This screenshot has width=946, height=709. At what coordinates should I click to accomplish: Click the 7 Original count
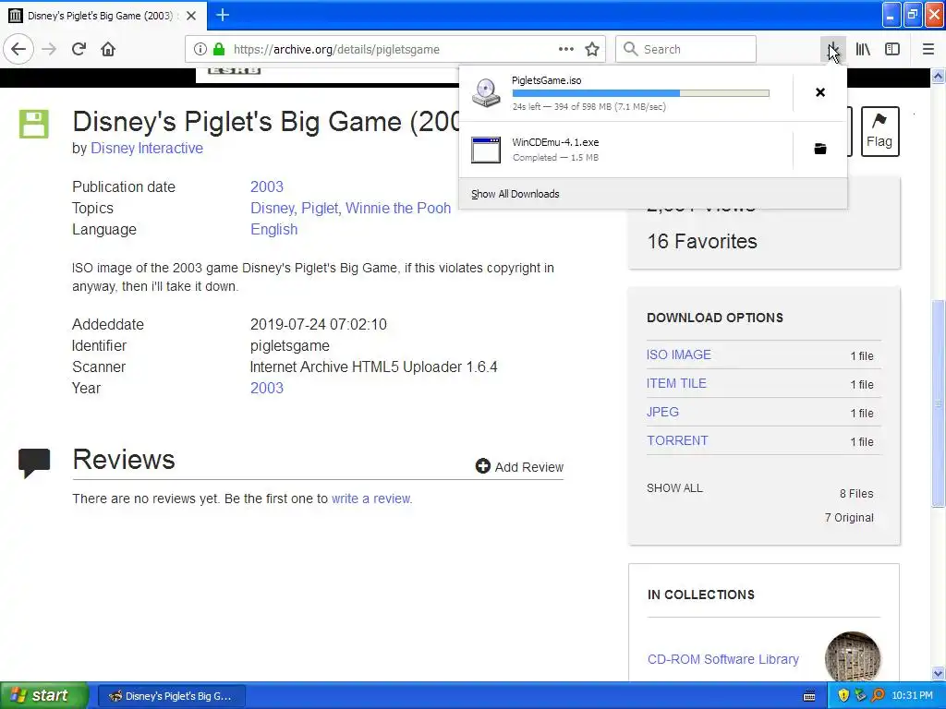coord(850,518)
